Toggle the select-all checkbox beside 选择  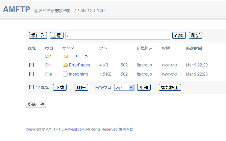click(x=31, y=87)
